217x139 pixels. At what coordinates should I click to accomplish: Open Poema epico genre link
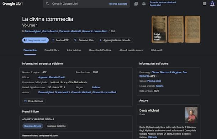tap(154, 81)
